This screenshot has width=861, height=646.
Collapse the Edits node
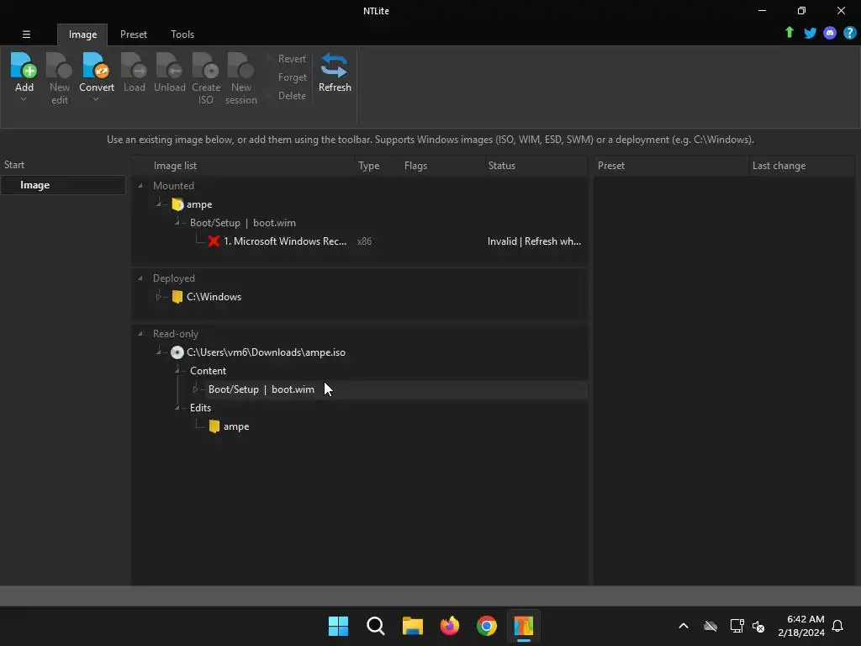tap(177, 408)
